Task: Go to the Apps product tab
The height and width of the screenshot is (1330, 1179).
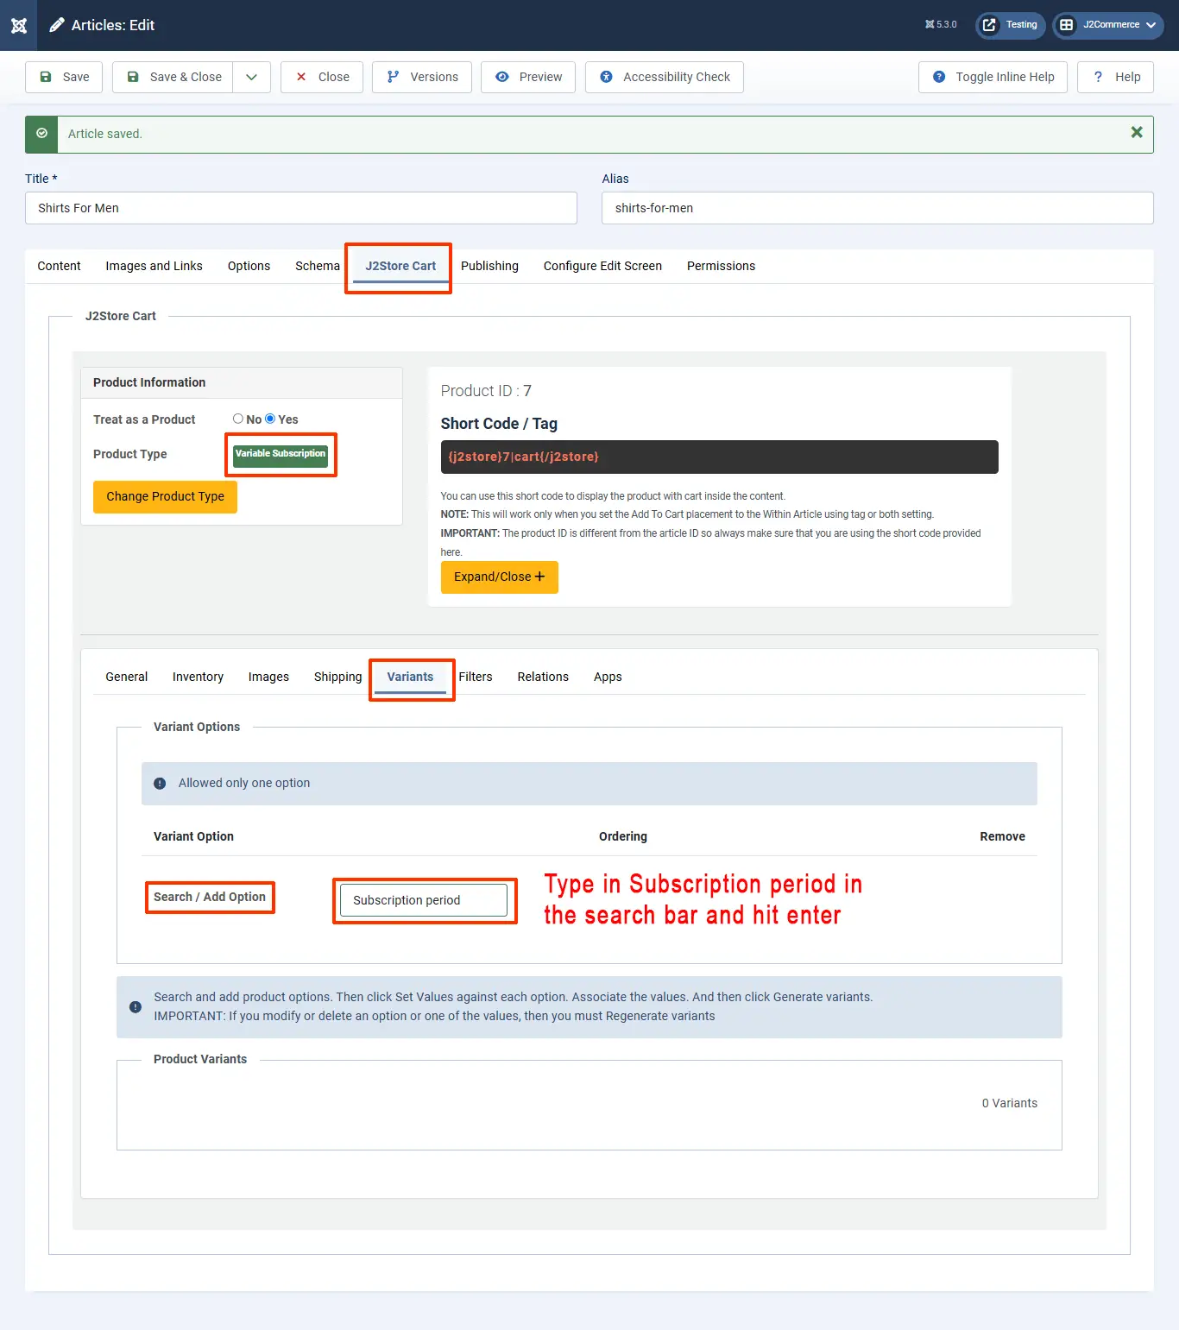Action: (x=608, y=677)
